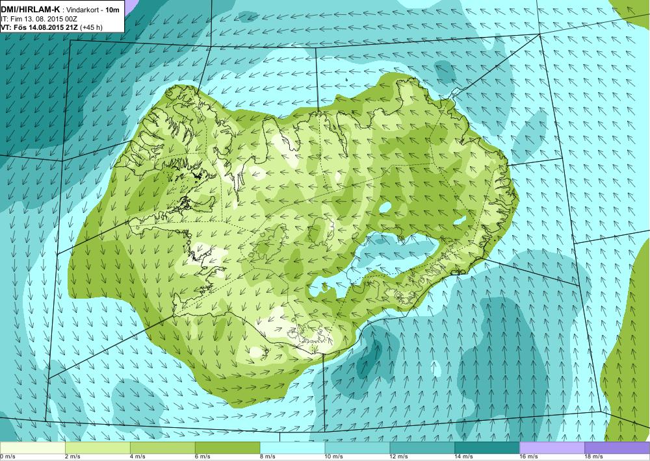
Task: Click the dark teal 14–16 m/s legend swatch
Action: [x=487, y=448]
